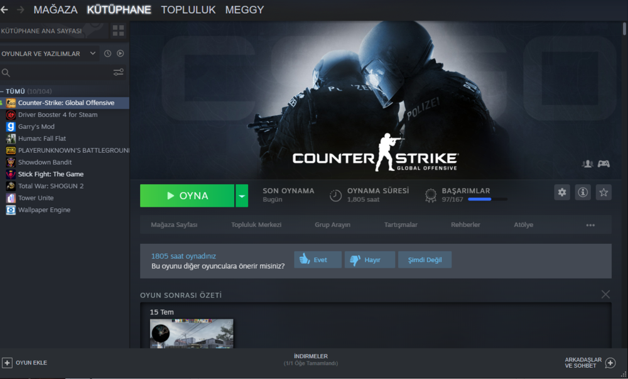Click BAŞARIMLAR 97/167 text
Viewport: 628px width, 379px height.
coord(466,195)
